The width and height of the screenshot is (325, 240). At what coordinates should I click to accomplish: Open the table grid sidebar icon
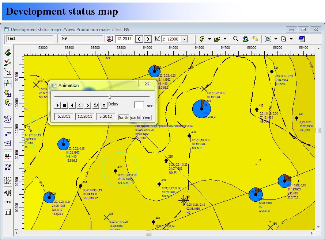[8, 212]
